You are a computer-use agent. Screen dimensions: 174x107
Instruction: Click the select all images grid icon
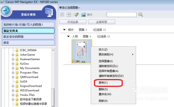point(62,14)
